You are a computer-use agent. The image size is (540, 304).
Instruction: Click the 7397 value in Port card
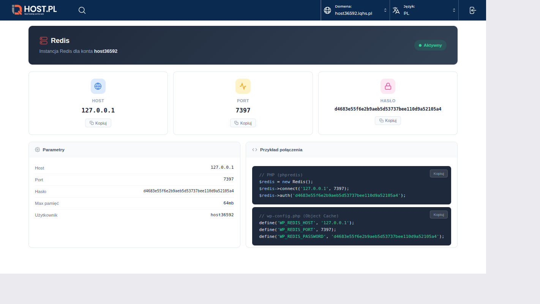[243, 110]
